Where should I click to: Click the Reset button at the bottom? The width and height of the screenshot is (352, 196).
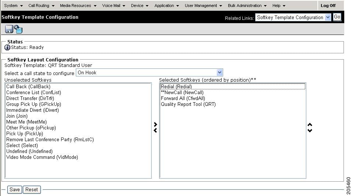(32, 189)
